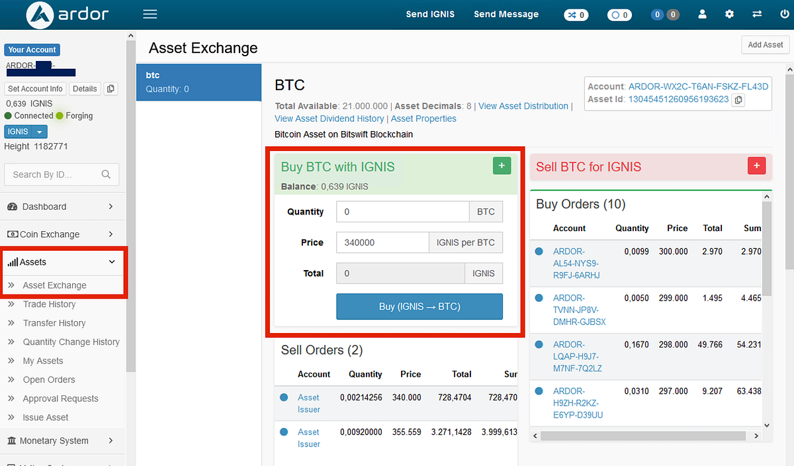Image resolution: width=794 pixels, height=466 pixels.
Task: Click blue dot on 355.559 sell order
Action: [284, 432]
